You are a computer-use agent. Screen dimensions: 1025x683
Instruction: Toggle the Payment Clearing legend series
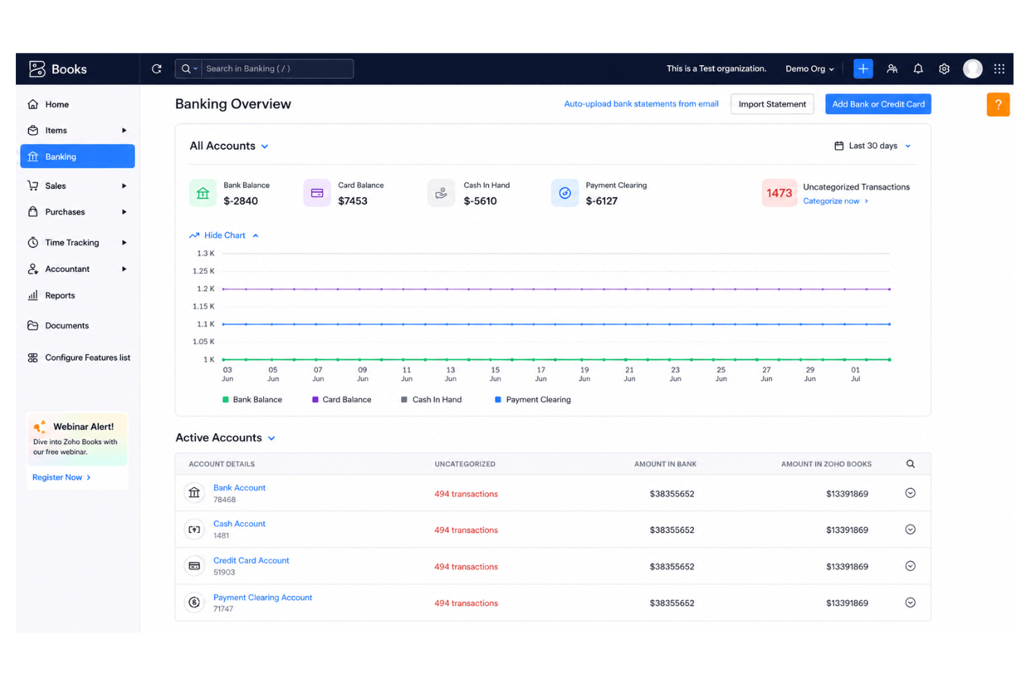coord(533,399)
